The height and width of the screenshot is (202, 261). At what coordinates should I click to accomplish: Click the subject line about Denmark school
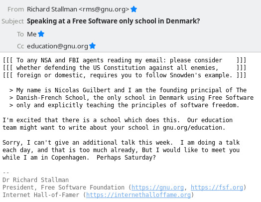pos(113,21)
